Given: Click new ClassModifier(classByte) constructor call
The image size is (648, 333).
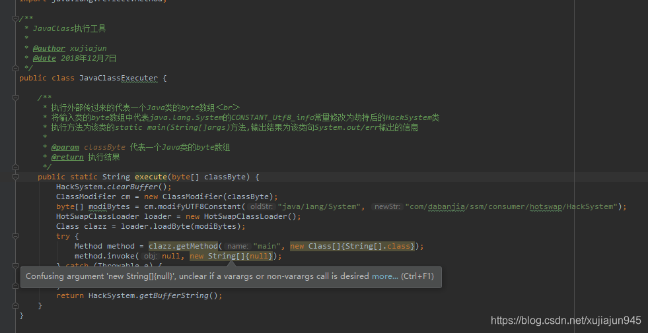Looking at the screenshot, I should click(208, 197).
